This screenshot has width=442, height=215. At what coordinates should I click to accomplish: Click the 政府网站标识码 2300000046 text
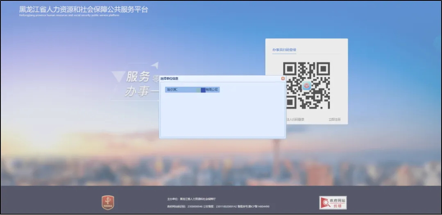(185, 206)
